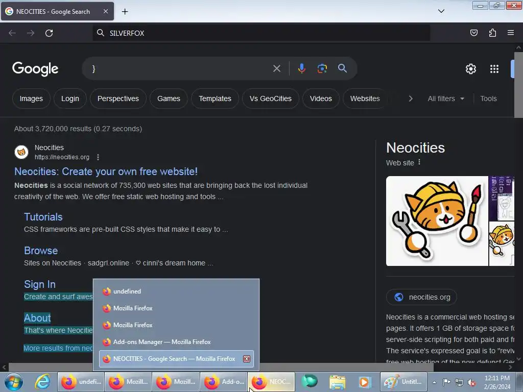Submit search using magnifier icon
This screenshot has height=392, width=523.
342,68
